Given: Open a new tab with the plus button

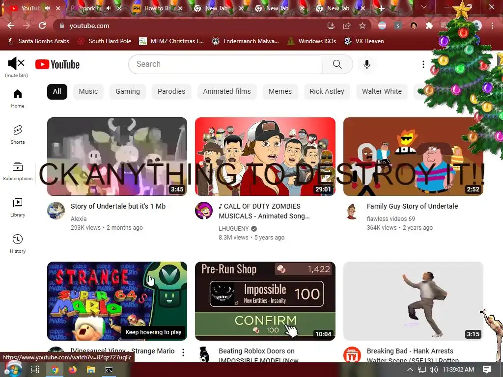Looking at the screenshot, I should (x=381, y=8).
